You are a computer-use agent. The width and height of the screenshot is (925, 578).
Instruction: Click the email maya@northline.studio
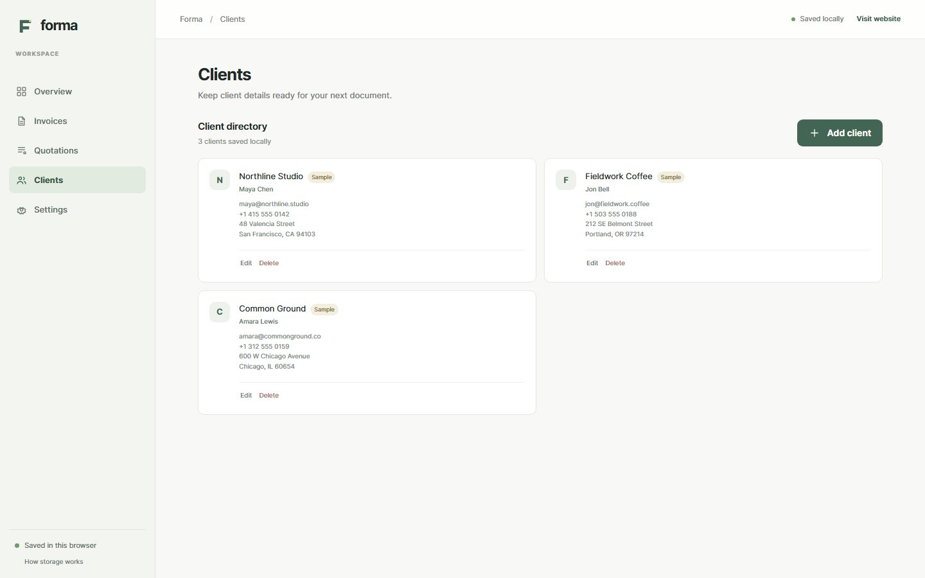[x=274, y=204]
